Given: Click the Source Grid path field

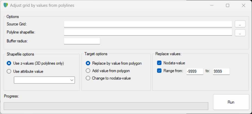Looking at the screenshot, I should click(148, 24).
